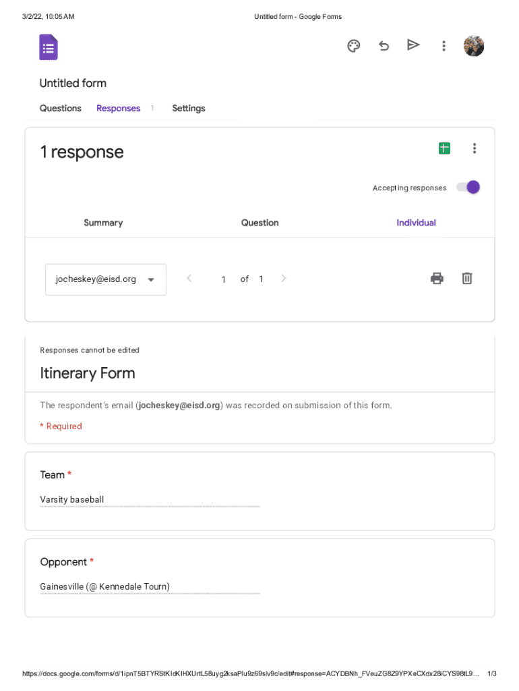Image resolution: width=519 pixels, height=691 pixels.
Task: Create spreadsheet with the green Sheets icon
Action: [444, 148]
